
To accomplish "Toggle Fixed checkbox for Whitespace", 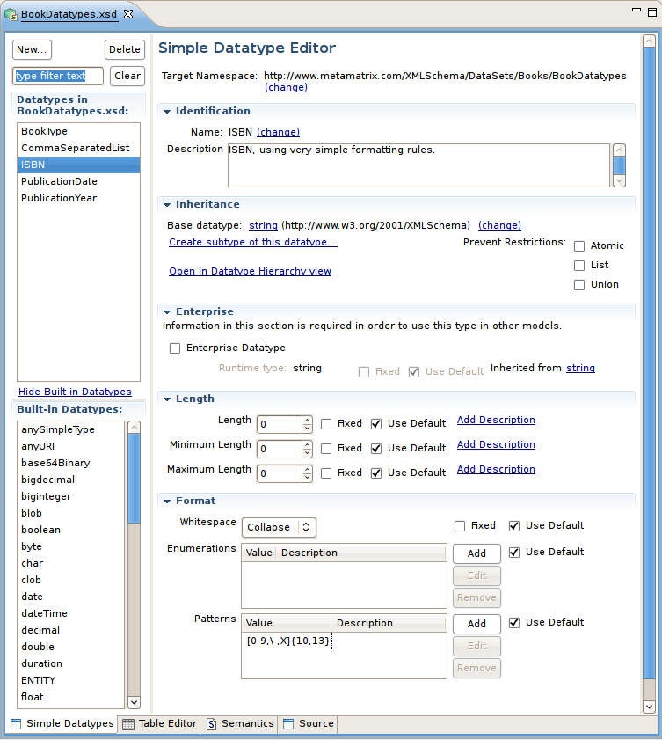I will point(459,526).
